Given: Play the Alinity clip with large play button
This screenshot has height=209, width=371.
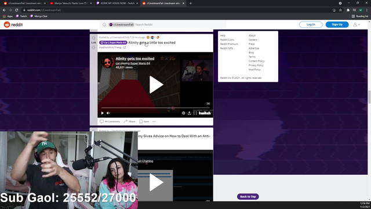Looking at the screenshot, I should pos(156,85).
